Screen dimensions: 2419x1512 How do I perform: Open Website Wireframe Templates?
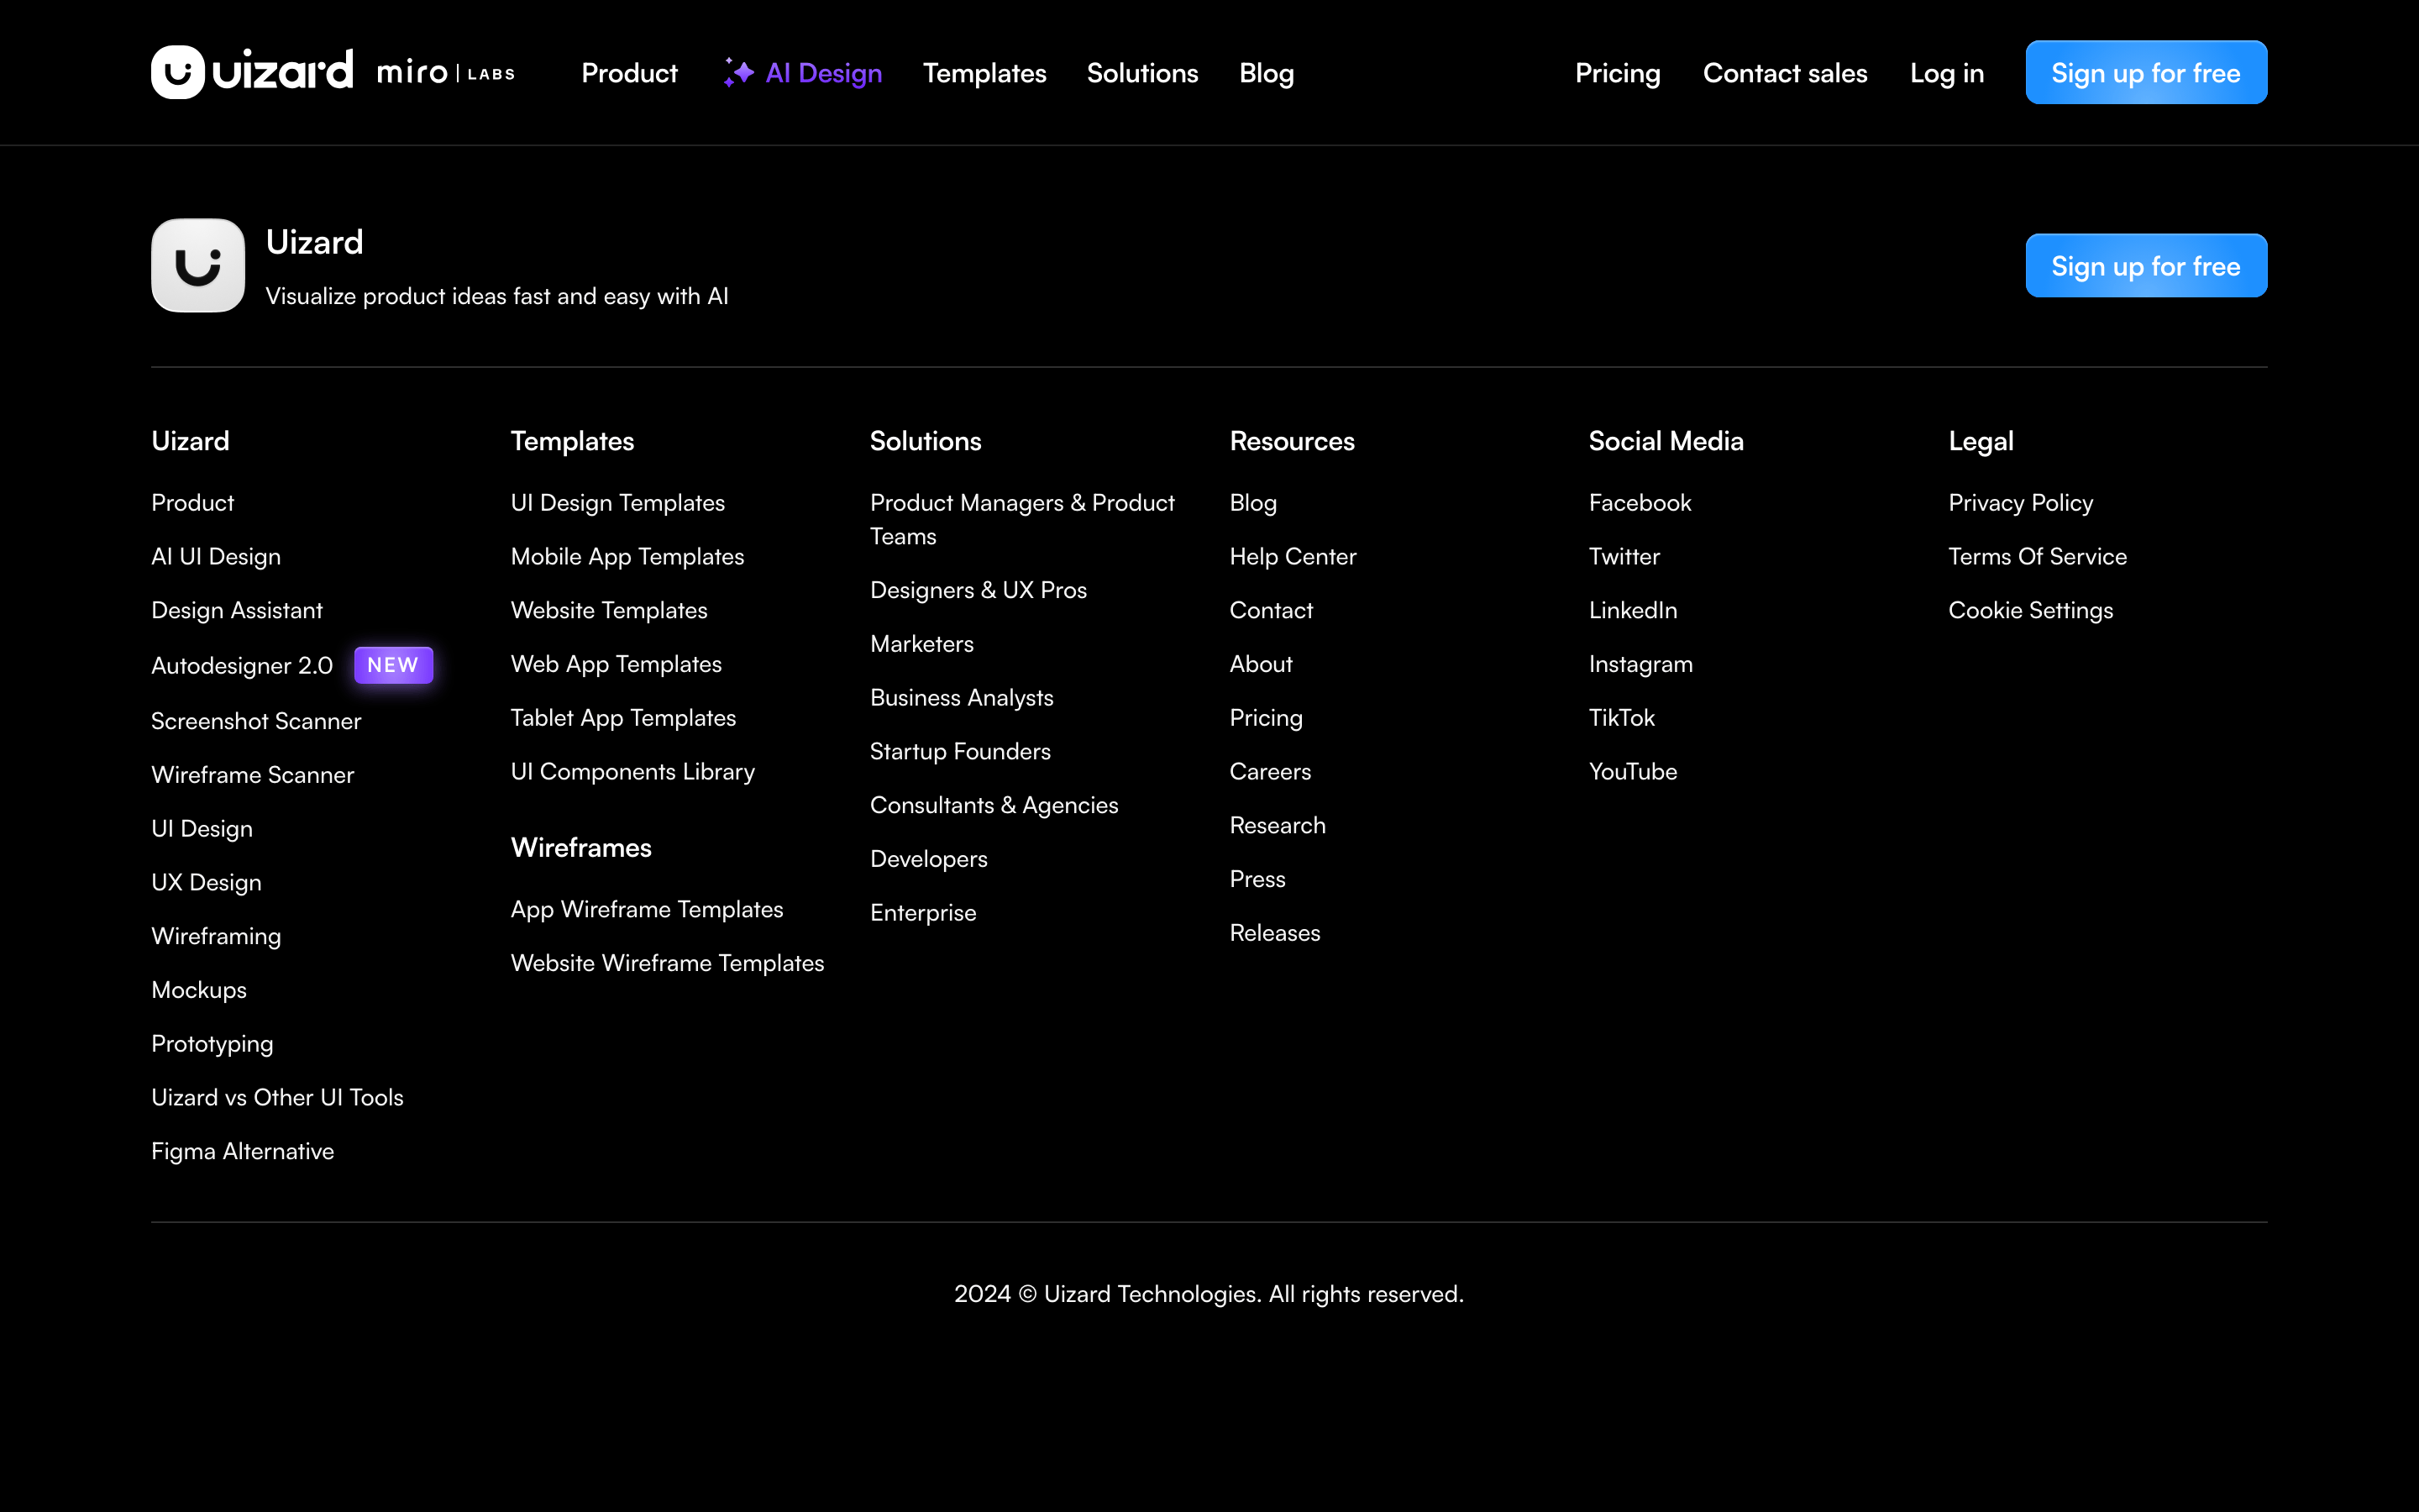point(668,963)
